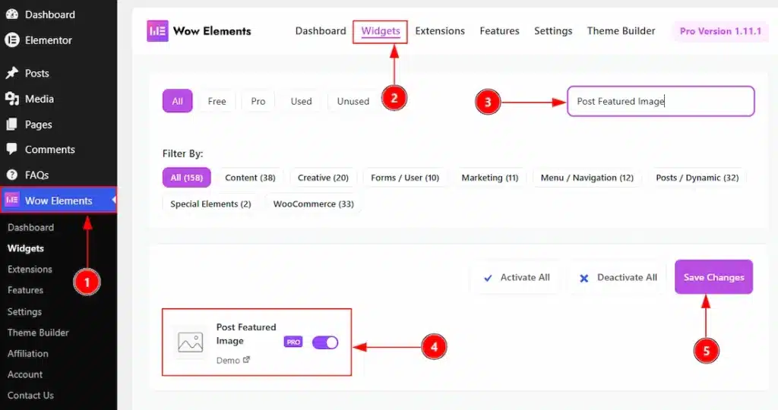This screenshot has height=410, width=778.
Task: Click the Comments bubble icon
Action: (x=12, y=150)
